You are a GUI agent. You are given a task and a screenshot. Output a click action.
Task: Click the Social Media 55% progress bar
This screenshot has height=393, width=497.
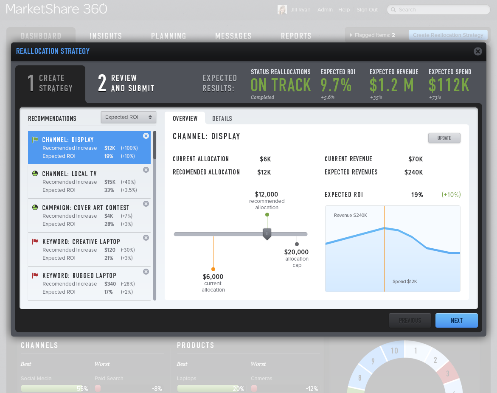[x=54, y=389]
